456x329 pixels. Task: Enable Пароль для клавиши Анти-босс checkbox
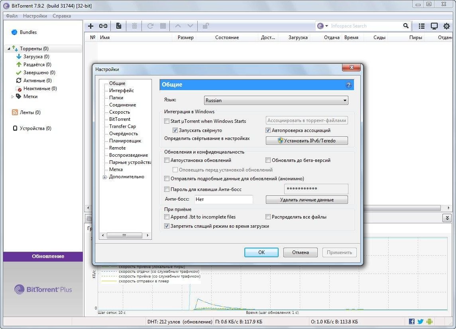tap(167, 189)
